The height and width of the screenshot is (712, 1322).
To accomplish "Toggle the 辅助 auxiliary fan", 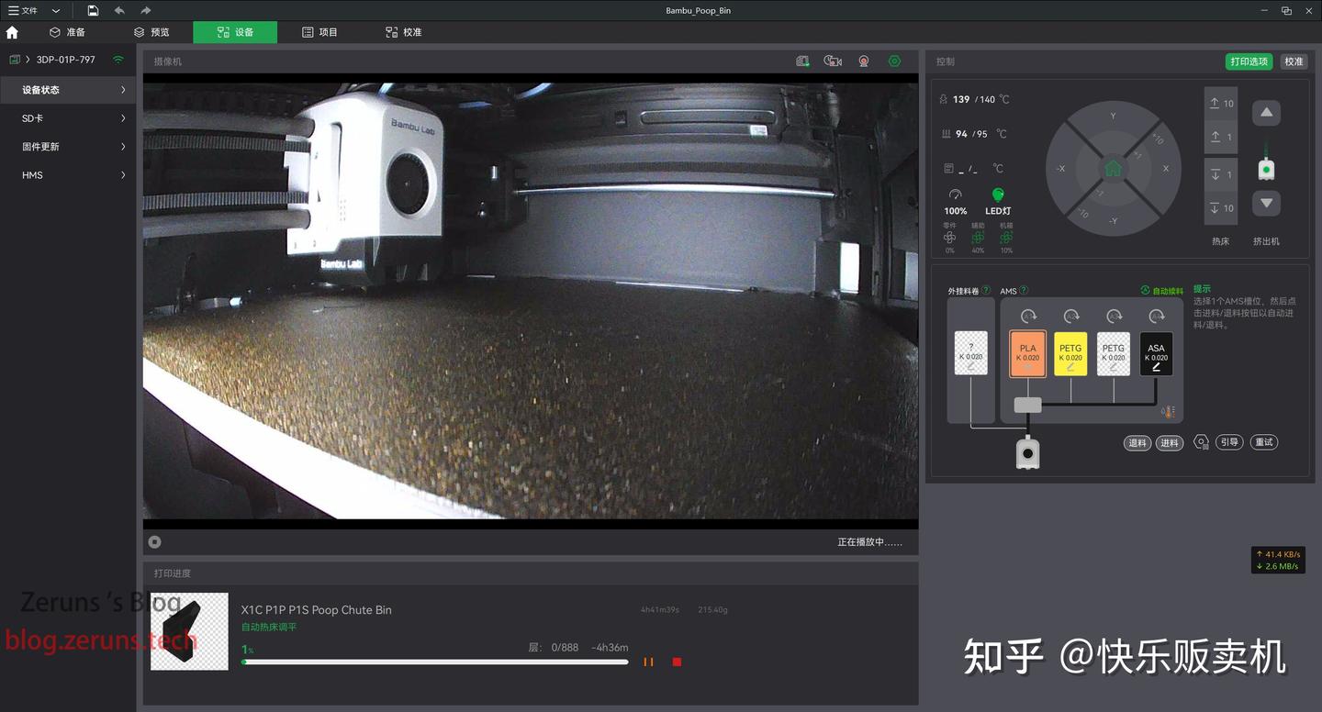I will 978,237.
